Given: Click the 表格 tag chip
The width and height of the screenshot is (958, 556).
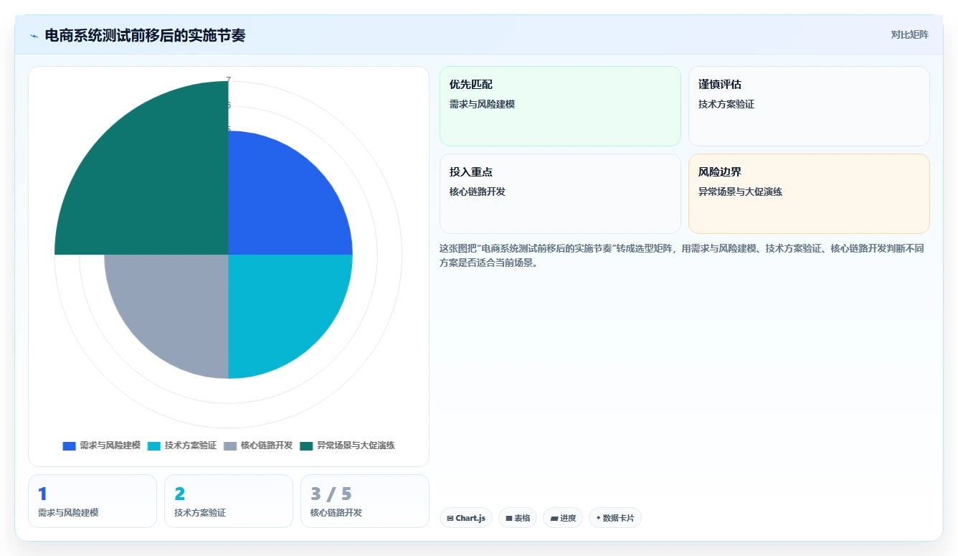Looking at the screenshot, I should pos(518,518).
